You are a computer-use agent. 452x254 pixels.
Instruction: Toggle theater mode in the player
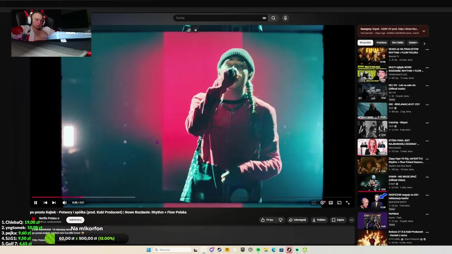[331, 202]
